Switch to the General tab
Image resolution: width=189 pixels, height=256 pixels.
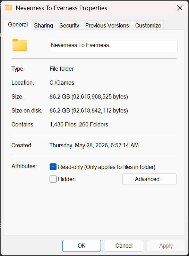(x=18, y=24)
